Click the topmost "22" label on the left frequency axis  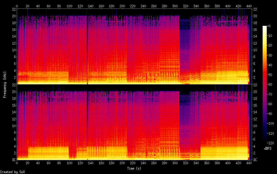coord(13,9)
